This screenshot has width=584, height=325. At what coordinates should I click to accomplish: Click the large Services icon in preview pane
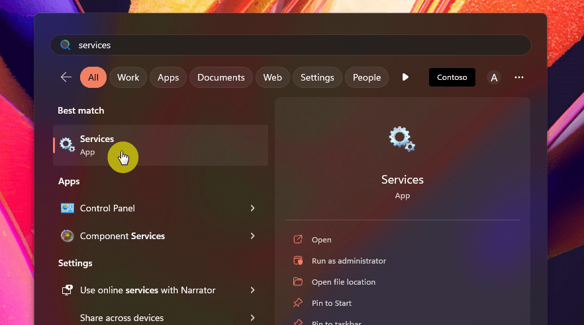(403, 139)
